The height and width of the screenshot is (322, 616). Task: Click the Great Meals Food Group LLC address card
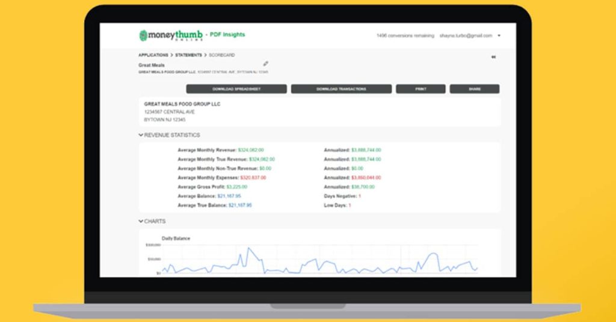click(x=319, y=112)
